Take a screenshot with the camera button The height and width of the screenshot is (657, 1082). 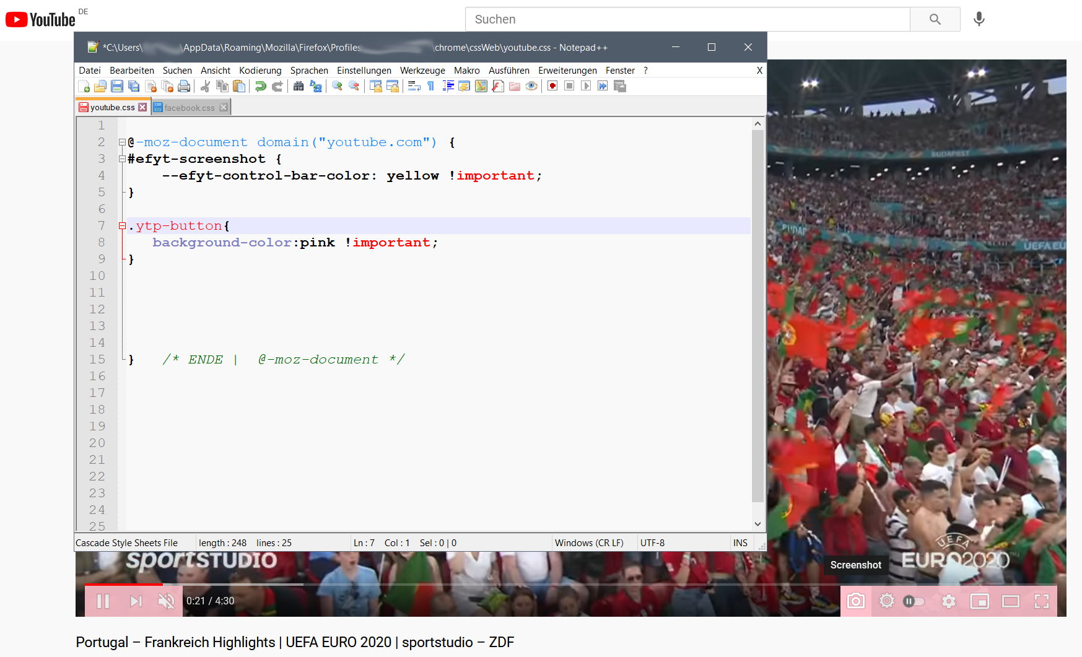(x=856, y=601)
